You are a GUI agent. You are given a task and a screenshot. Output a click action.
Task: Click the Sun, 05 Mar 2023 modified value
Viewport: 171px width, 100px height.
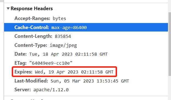coord(90,81)
